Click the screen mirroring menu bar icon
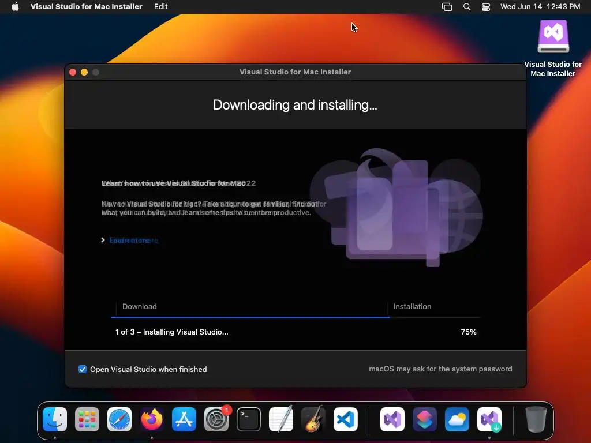This screenshot has height=443, width=591. tap(447, 7)
